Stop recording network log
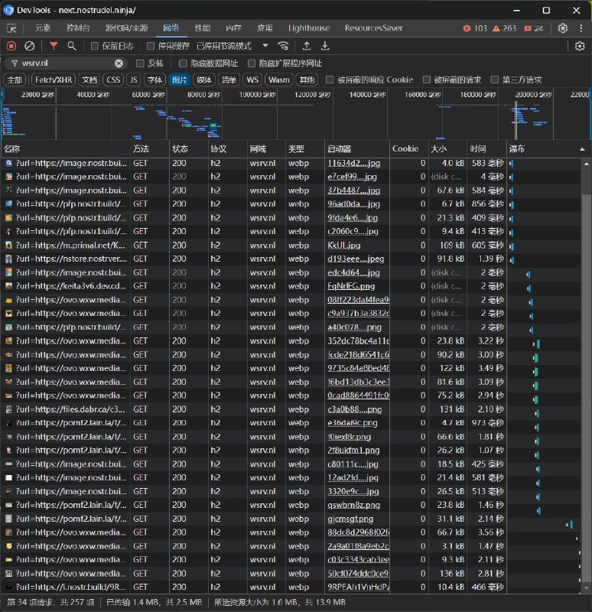The image size is (592, 612). coord(11,46)
